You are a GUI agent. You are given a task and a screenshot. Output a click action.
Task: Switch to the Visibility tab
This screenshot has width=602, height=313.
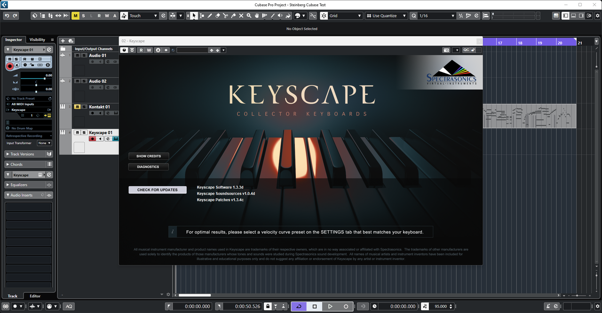[37, 40]
